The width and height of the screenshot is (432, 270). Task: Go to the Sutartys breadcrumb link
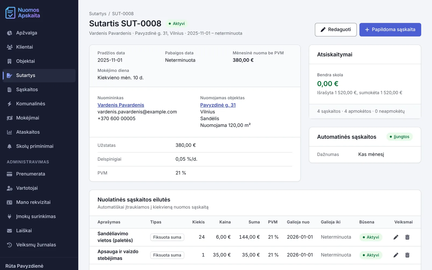click(x=98, y=14)
